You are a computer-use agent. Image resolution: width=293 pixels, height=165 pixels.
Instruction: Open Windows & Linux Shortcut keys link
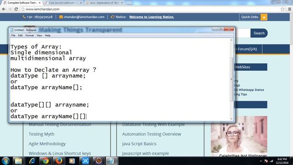[x=60, y=153]
